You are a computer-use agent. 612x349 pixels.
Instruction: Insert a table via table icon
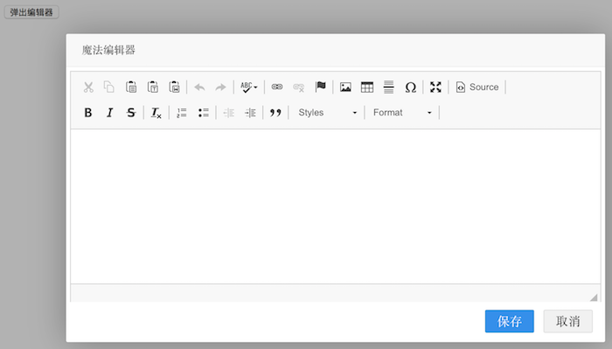point(367,87)
